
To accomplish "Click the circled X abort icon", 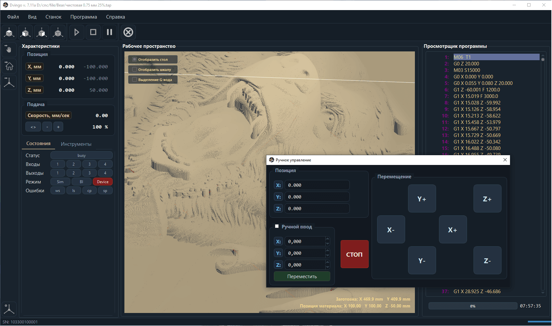I will pyautogui.click(x=128, y=32).
